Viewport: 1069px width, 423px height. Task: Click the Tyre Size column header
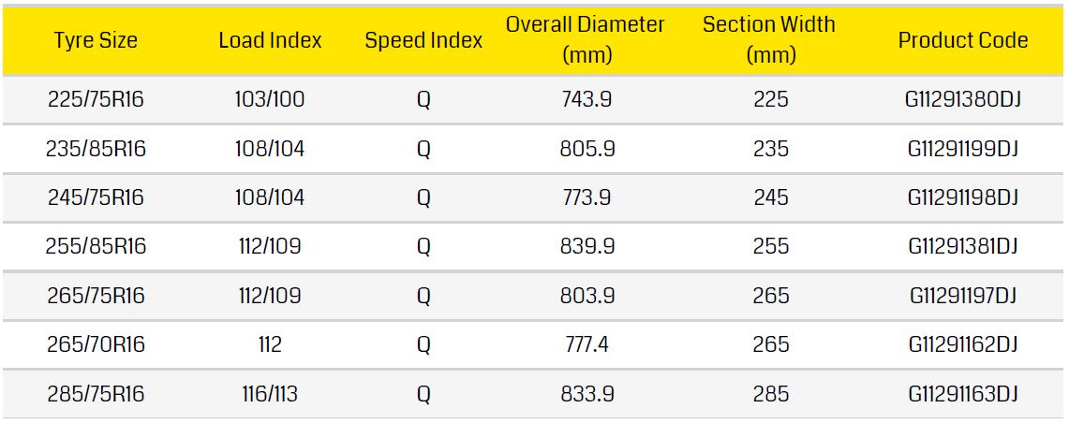pos(96,40)
